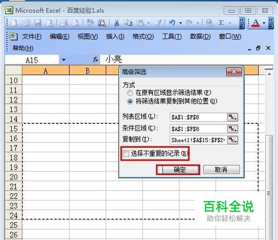Apply font color with the red A icon
The width and height of the screenshot is (278, 240).
[256, 23]
